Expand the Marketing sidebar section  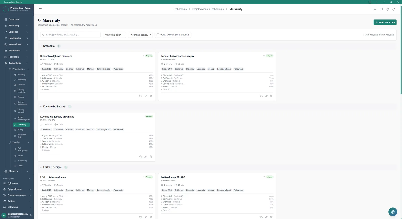(x=17, y=26)
